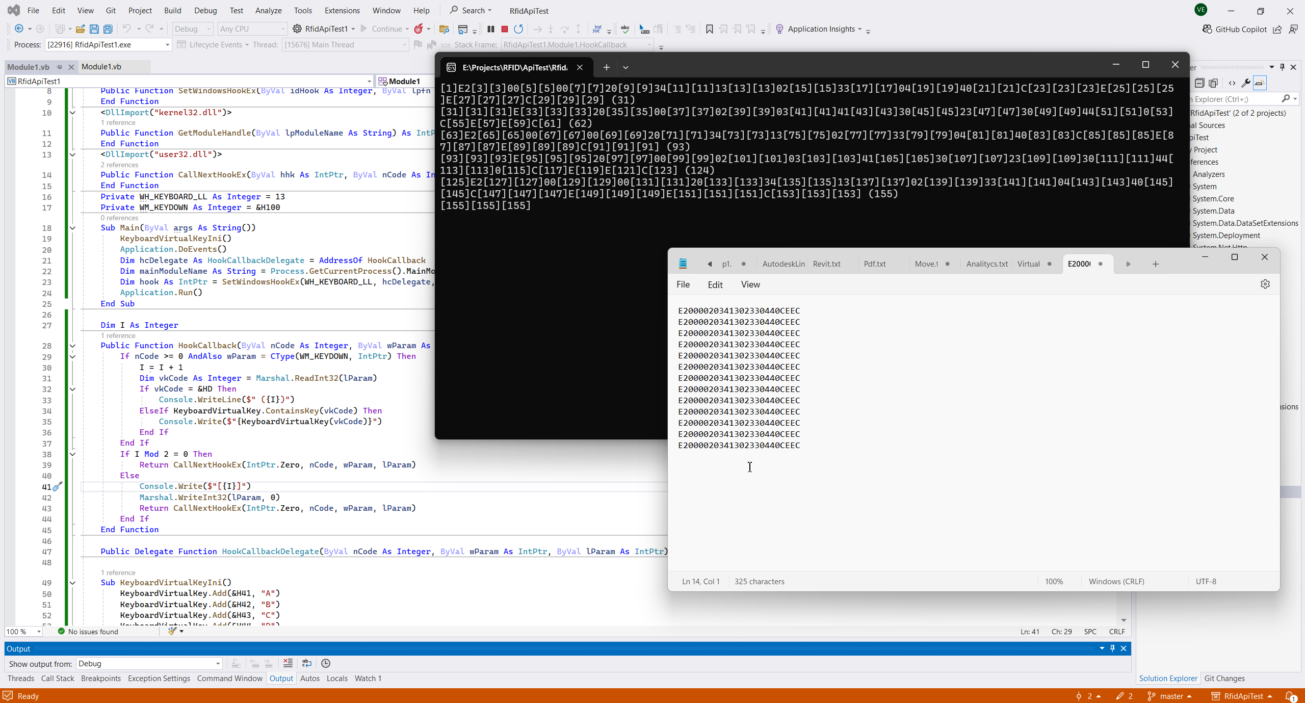Pause execution with Break All icon
The image size is (1305, 703).
tap(490, 29)
